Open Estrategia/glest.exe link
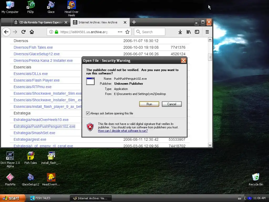The image size is (269, 202). pos(30,139)
